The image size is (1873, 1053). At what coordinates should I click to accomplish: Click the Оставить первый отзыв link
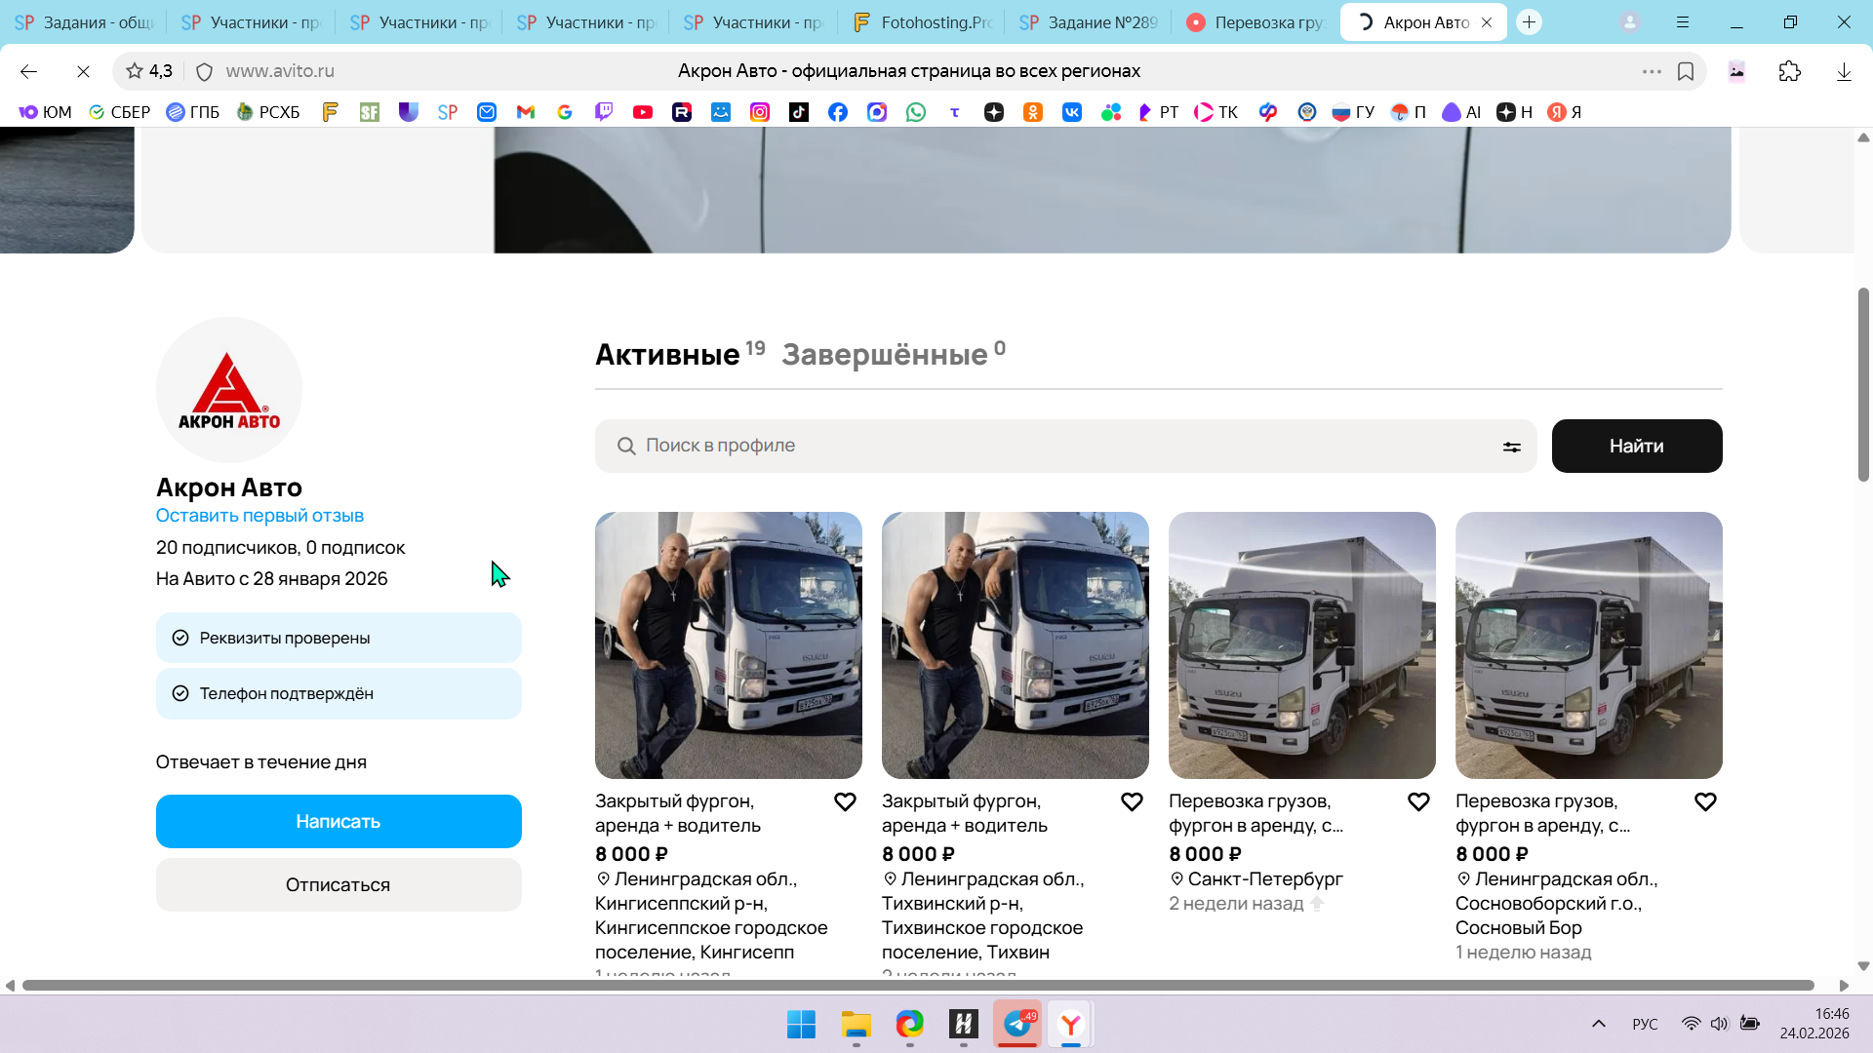[259, 516]
